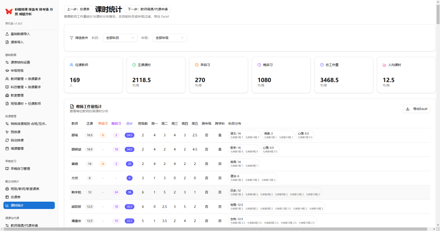Click the 晚自习 column header

(x=116, y=123)
